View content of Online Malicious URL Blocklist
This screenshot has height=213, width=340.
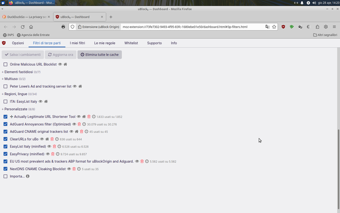(x=60, y=64)
